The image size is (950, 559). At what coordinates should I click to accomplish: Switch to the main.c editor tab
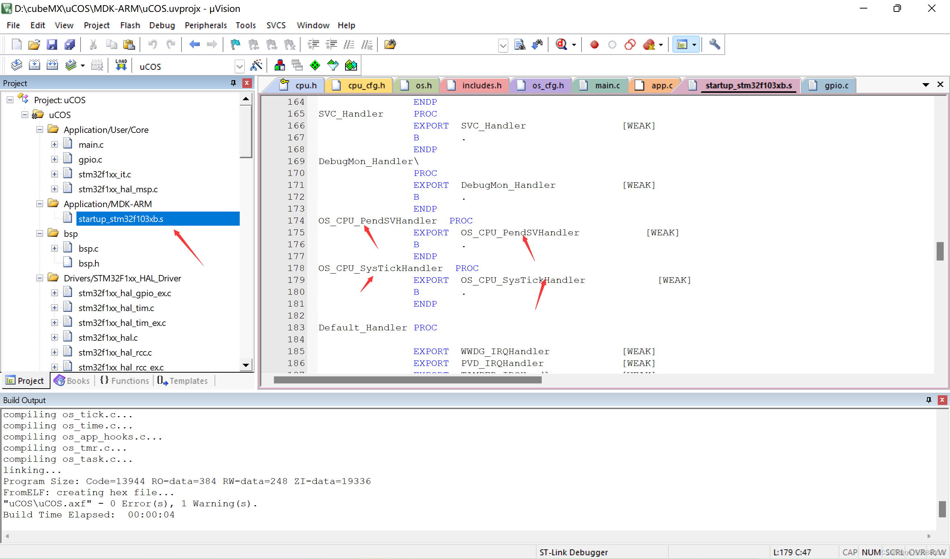coord(601,86)
